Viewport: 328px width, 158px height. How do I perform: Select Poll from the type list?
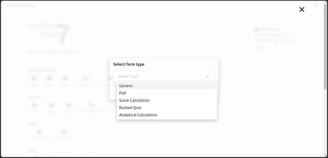click(167, 93)
